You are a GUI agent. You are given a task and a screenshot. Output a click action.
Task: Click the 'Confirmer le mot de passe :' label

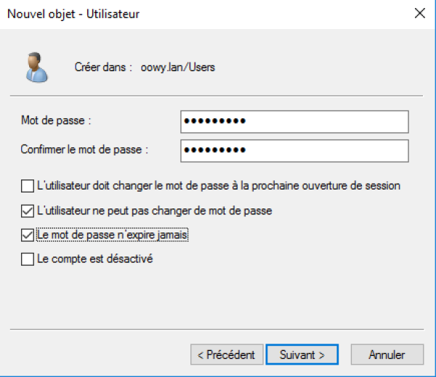84,150
